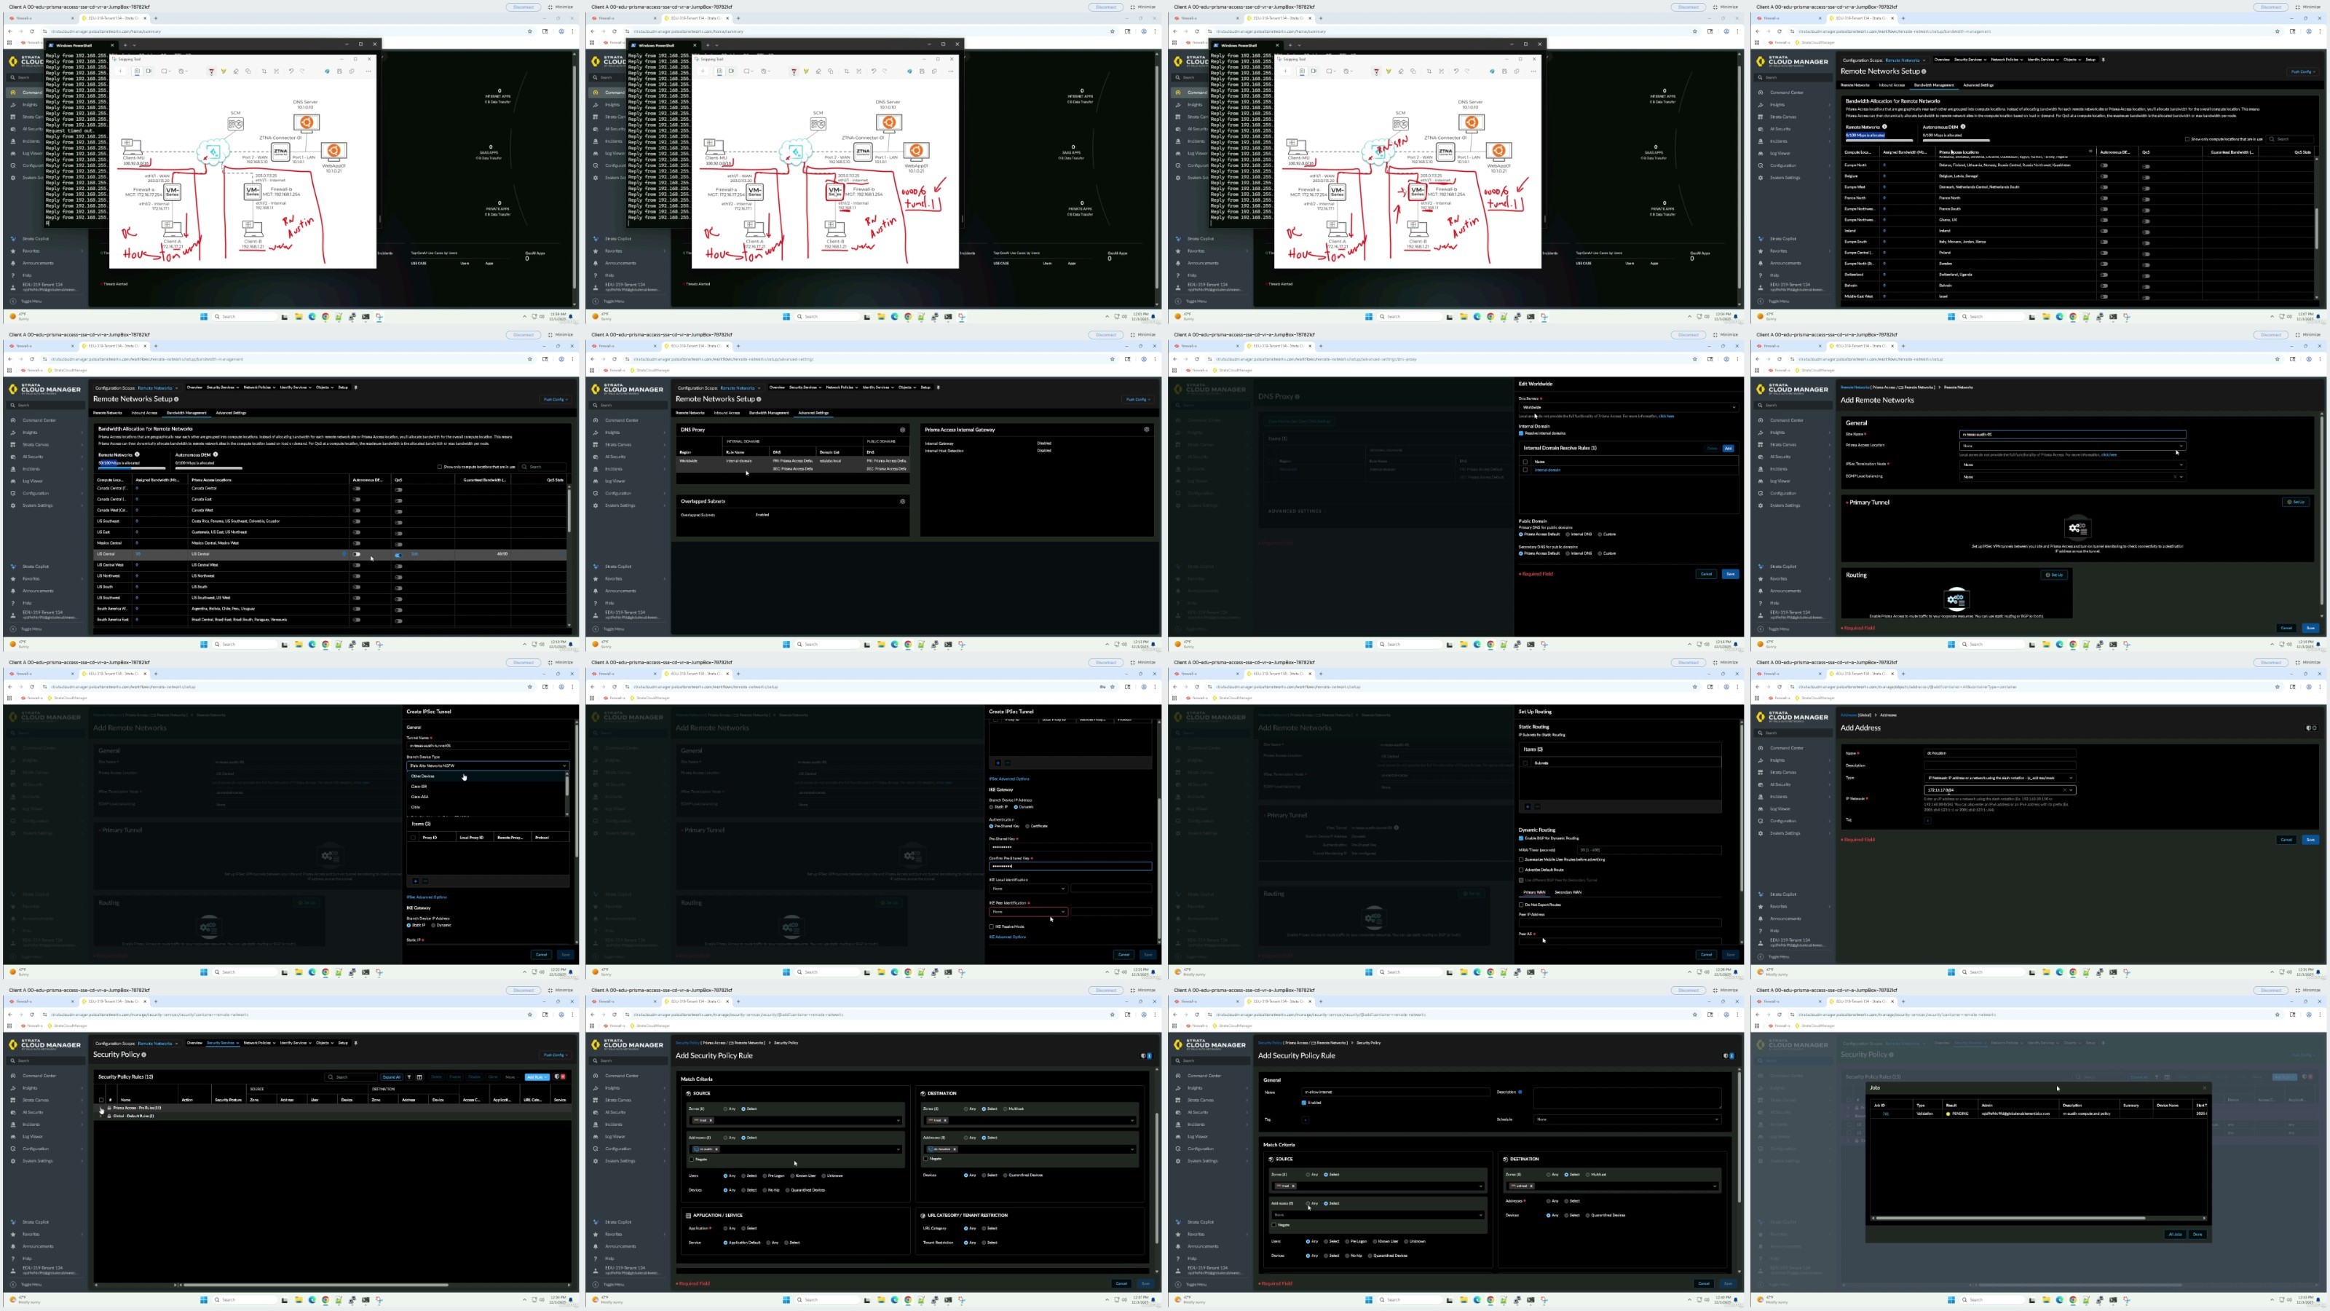Select Certificate authentication in Create IPSec Tunnel

coord(1027,826)
